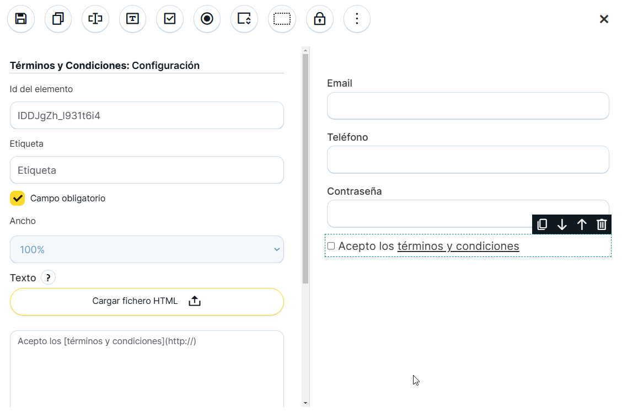622x412 pixels.
Task: Show help for Texto field
Action: point(48,277)
